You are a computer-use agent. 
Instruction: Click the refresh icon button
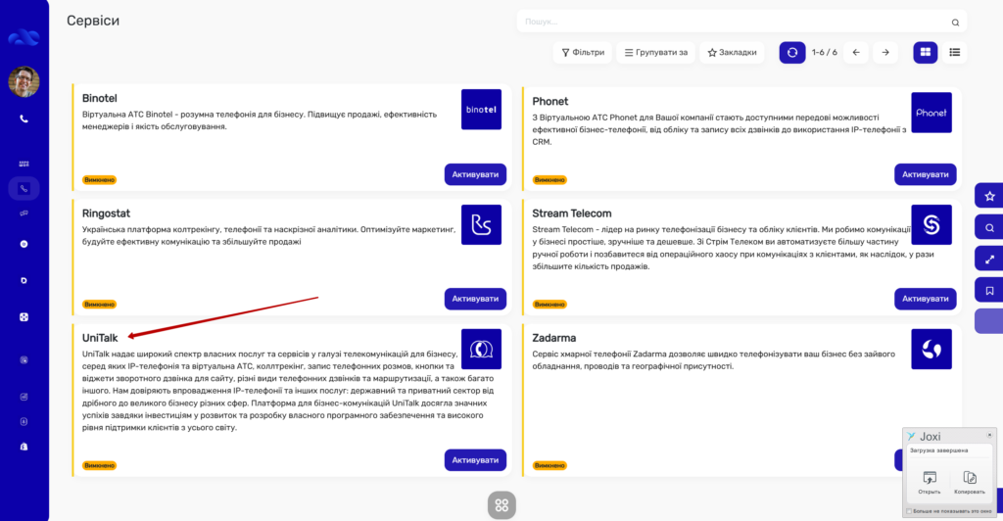coord(792,52)
